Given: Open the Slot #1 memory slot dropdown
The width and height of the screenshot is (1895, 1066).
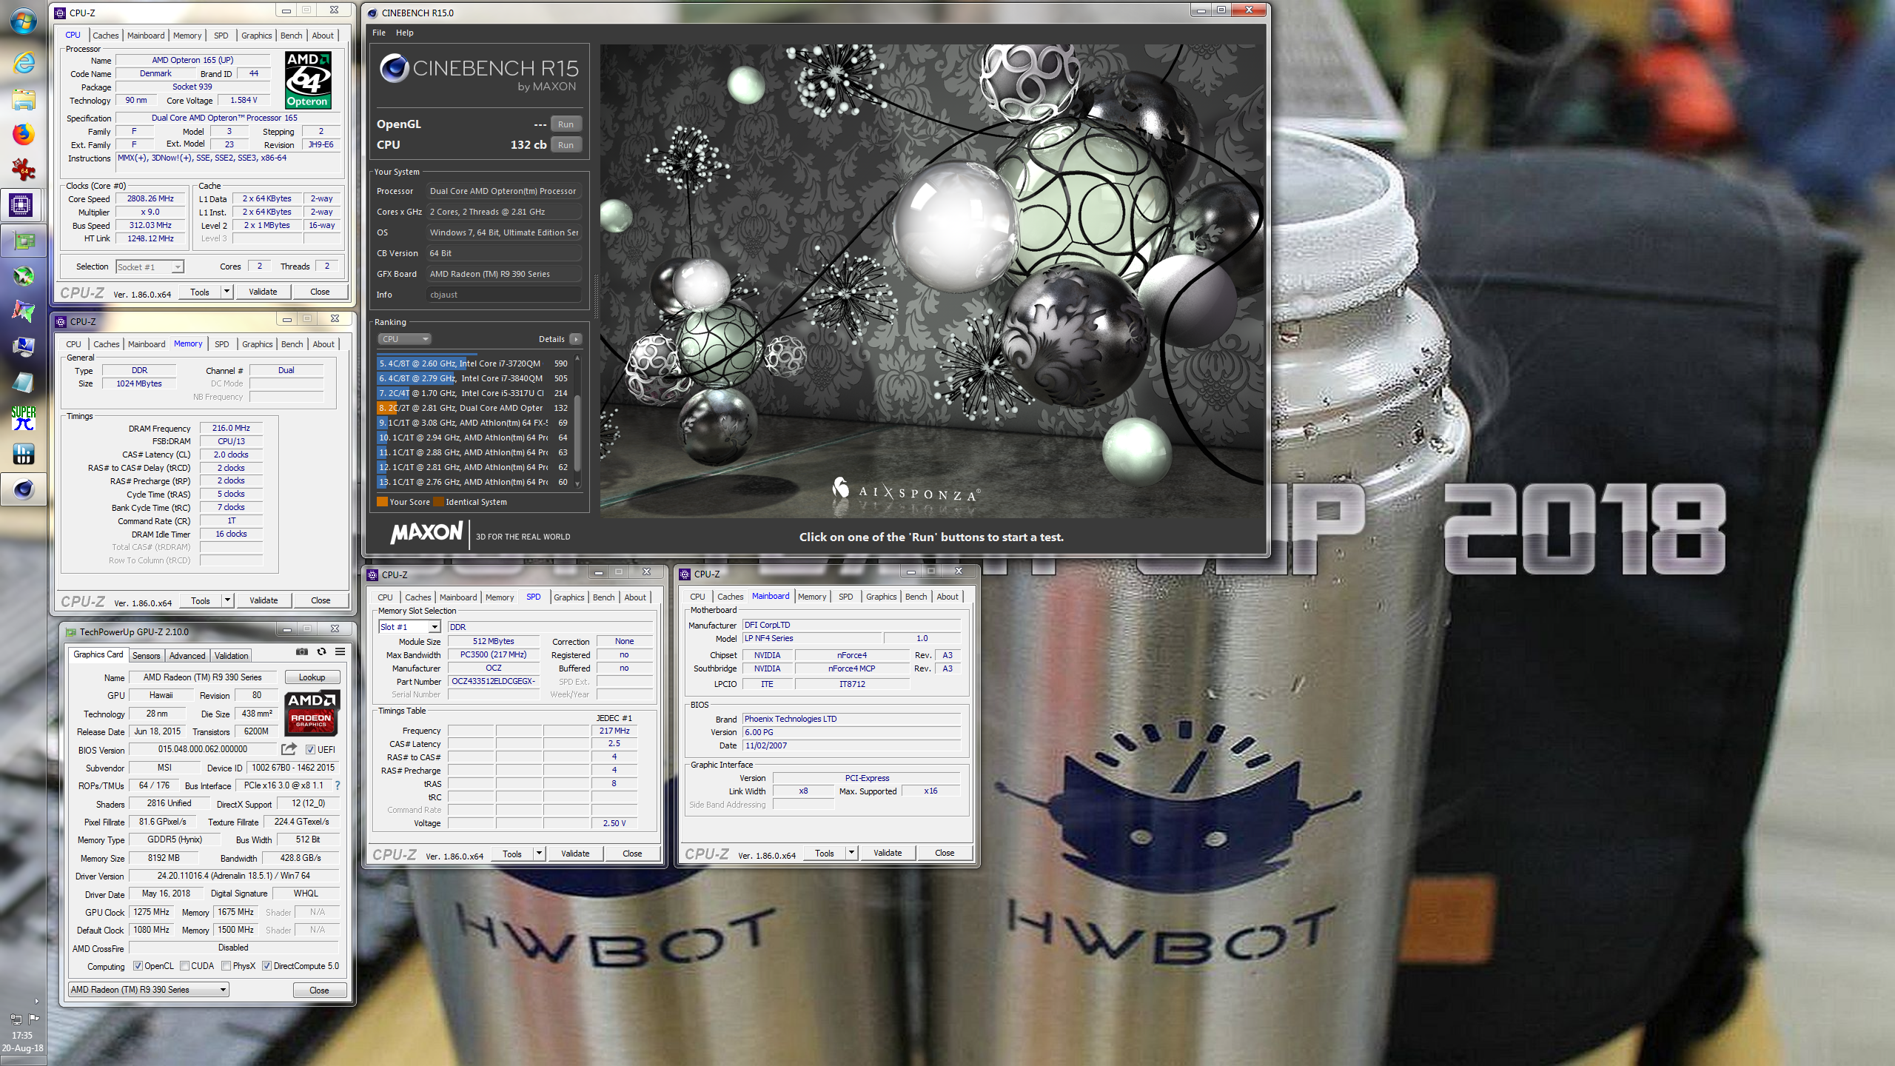Looking at the screenshot, I should click(409, 627).
